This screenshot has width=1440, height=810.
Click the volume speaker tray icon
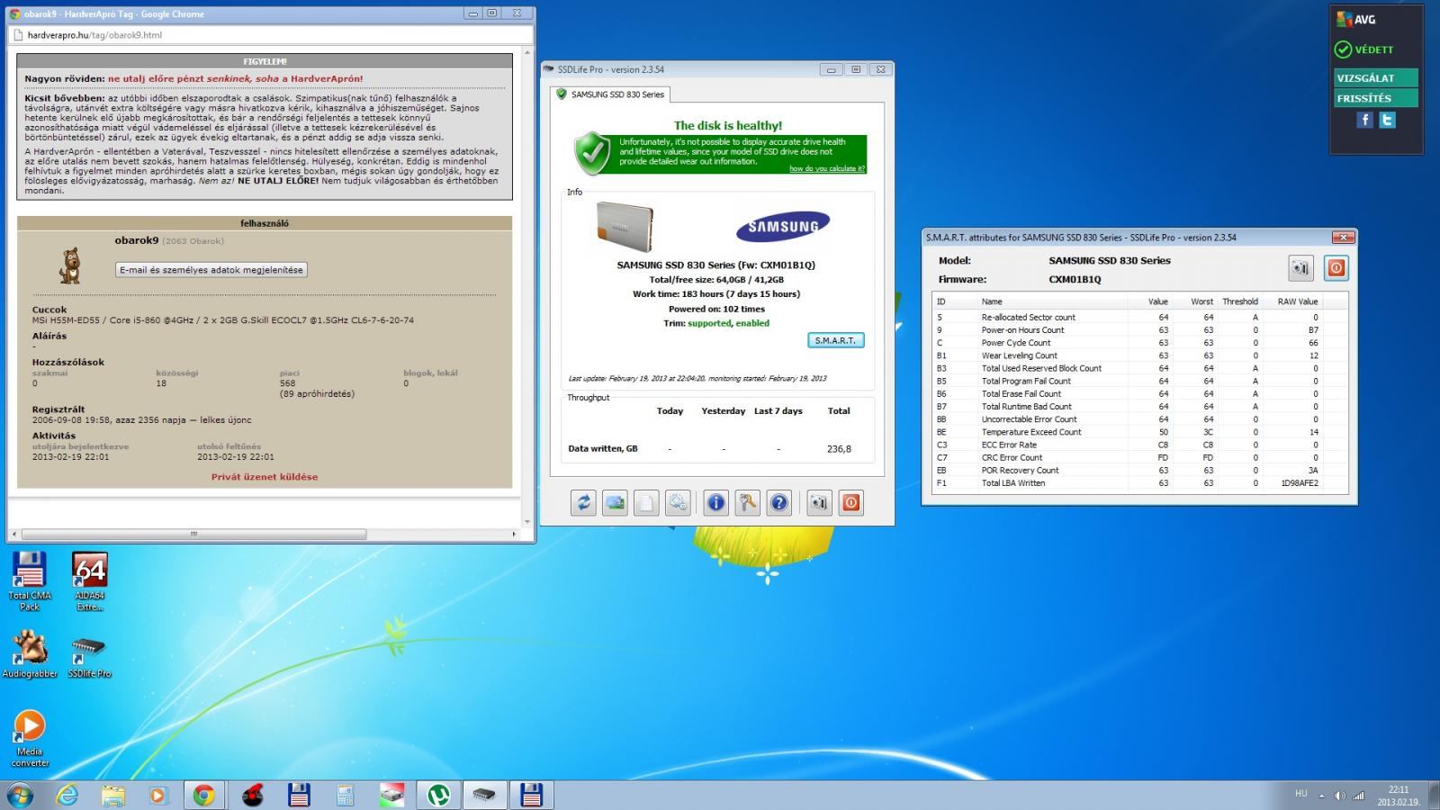[1339, 796]
